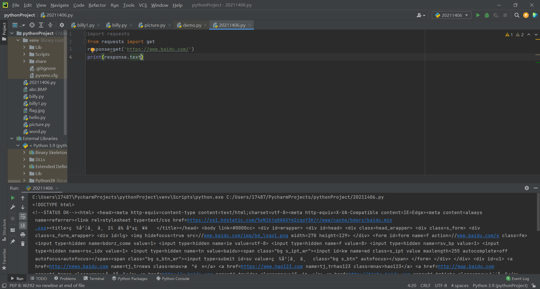Screen dimensions: 540x289
Task: Go to next highlighted error arrow
Action: (x=536, y=35)
